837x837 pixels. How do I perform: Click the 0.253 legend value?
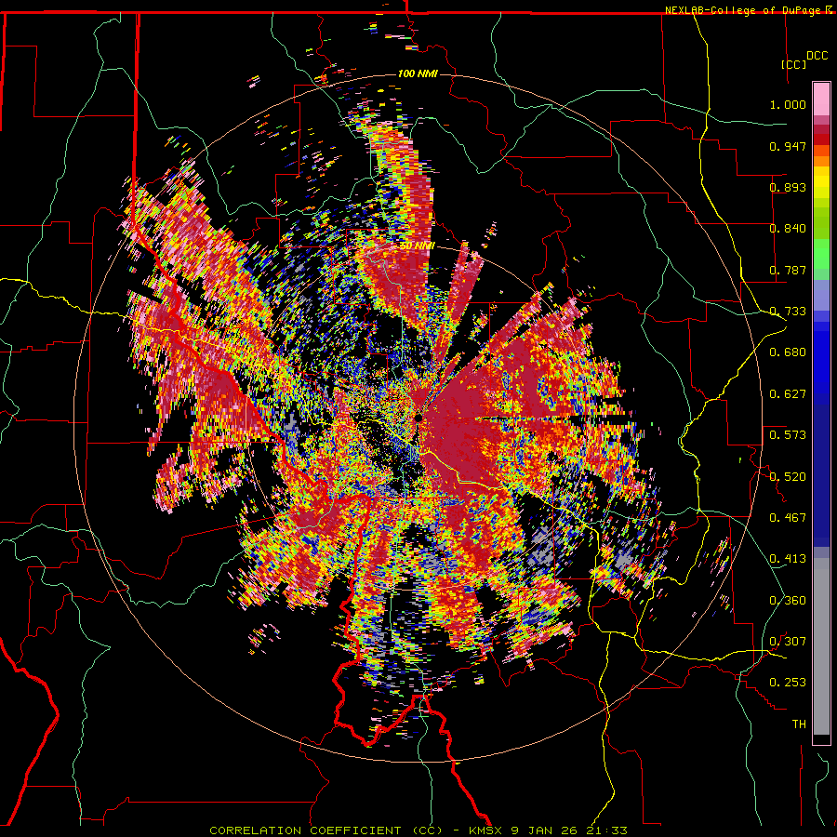click(788, 683)
